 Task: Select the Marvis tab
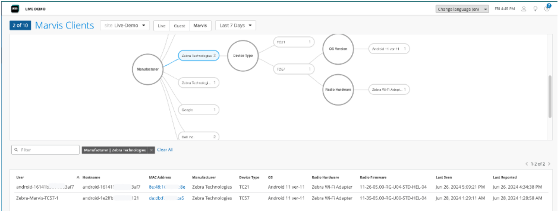200,26
